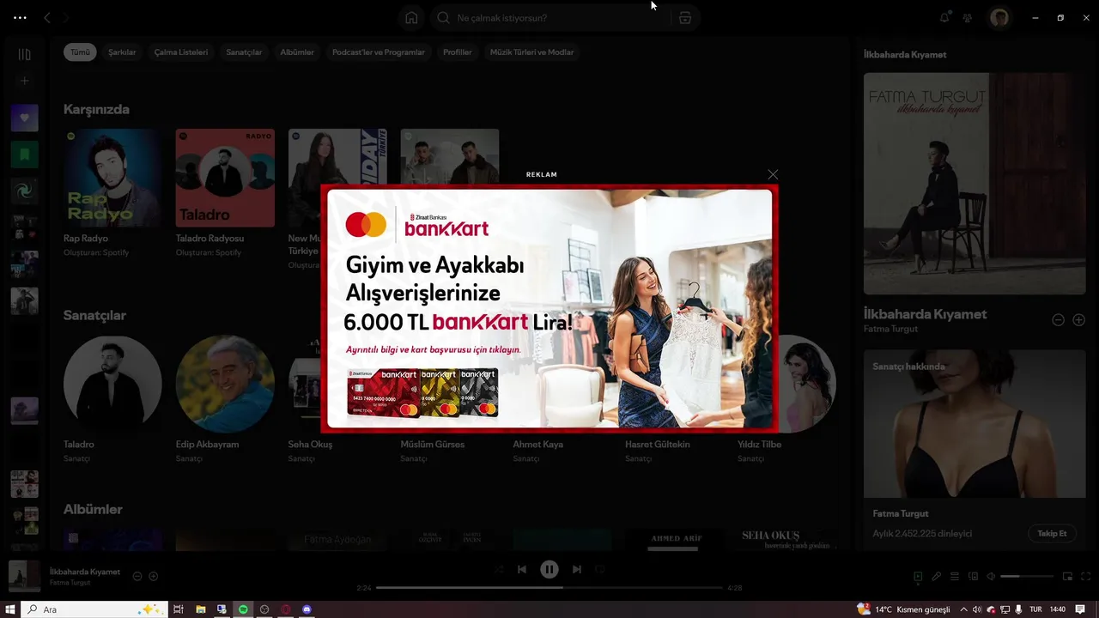Pause the current song
This screenshot has height=618, width=1099.
(549, 569)
